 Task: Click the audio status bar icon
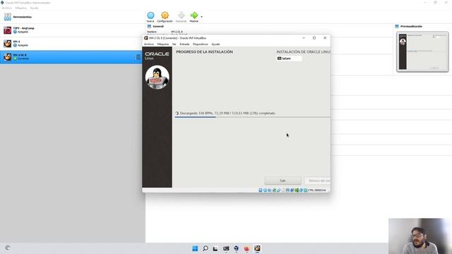click(x=270, y=190)
